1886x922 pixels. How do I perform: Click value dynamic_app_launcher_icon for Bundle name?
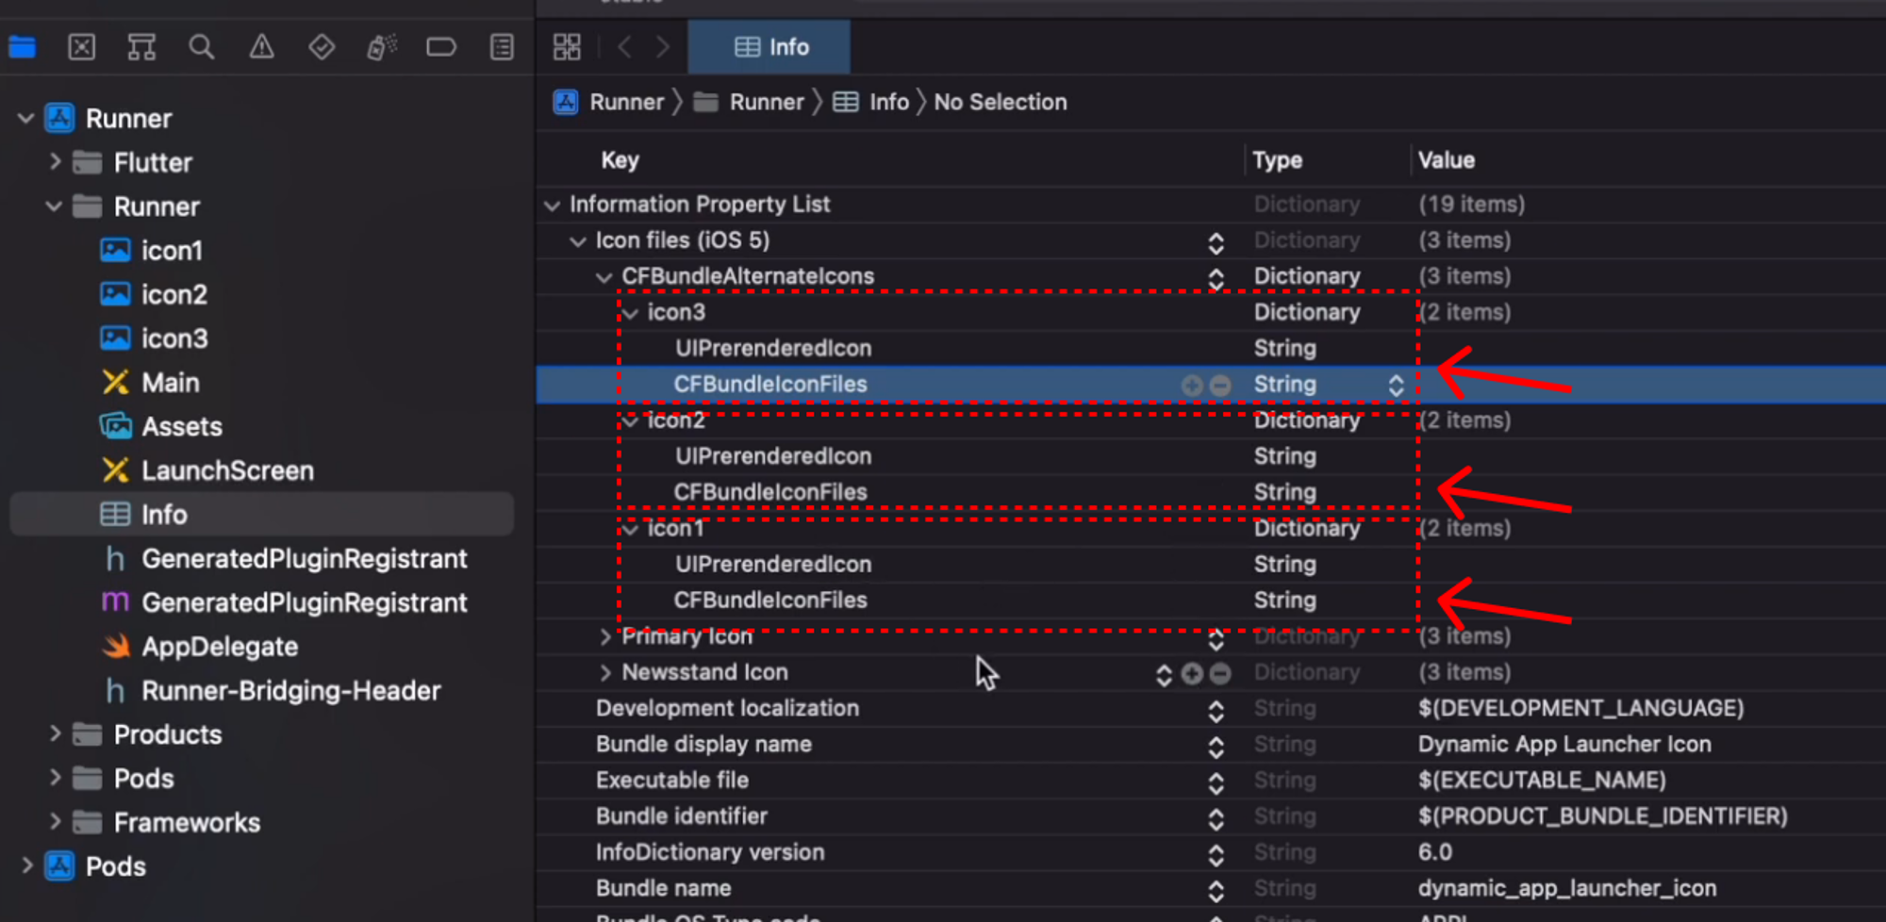click(x=1567, y=888)
